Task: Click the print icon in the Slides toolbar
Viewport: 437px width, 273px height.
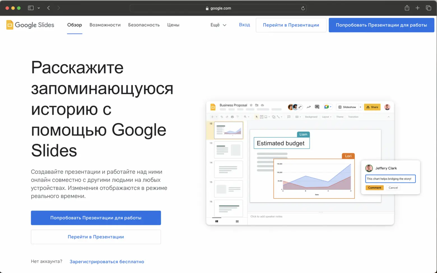Action: point(232,117)
